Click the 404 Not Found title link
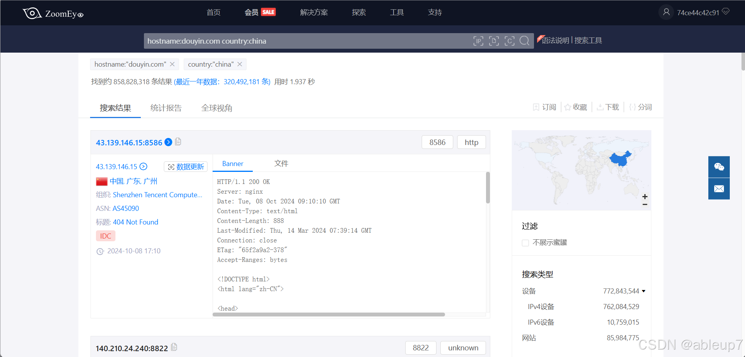Screen dimensions: 745x357 [x=136, y=222]
